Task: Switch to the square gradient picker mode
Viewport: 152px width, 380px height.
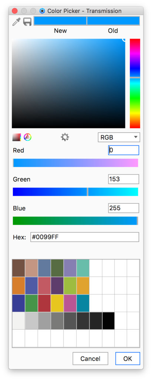Action: point(17,137)
